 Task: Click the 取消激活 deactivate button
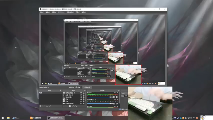87,87
